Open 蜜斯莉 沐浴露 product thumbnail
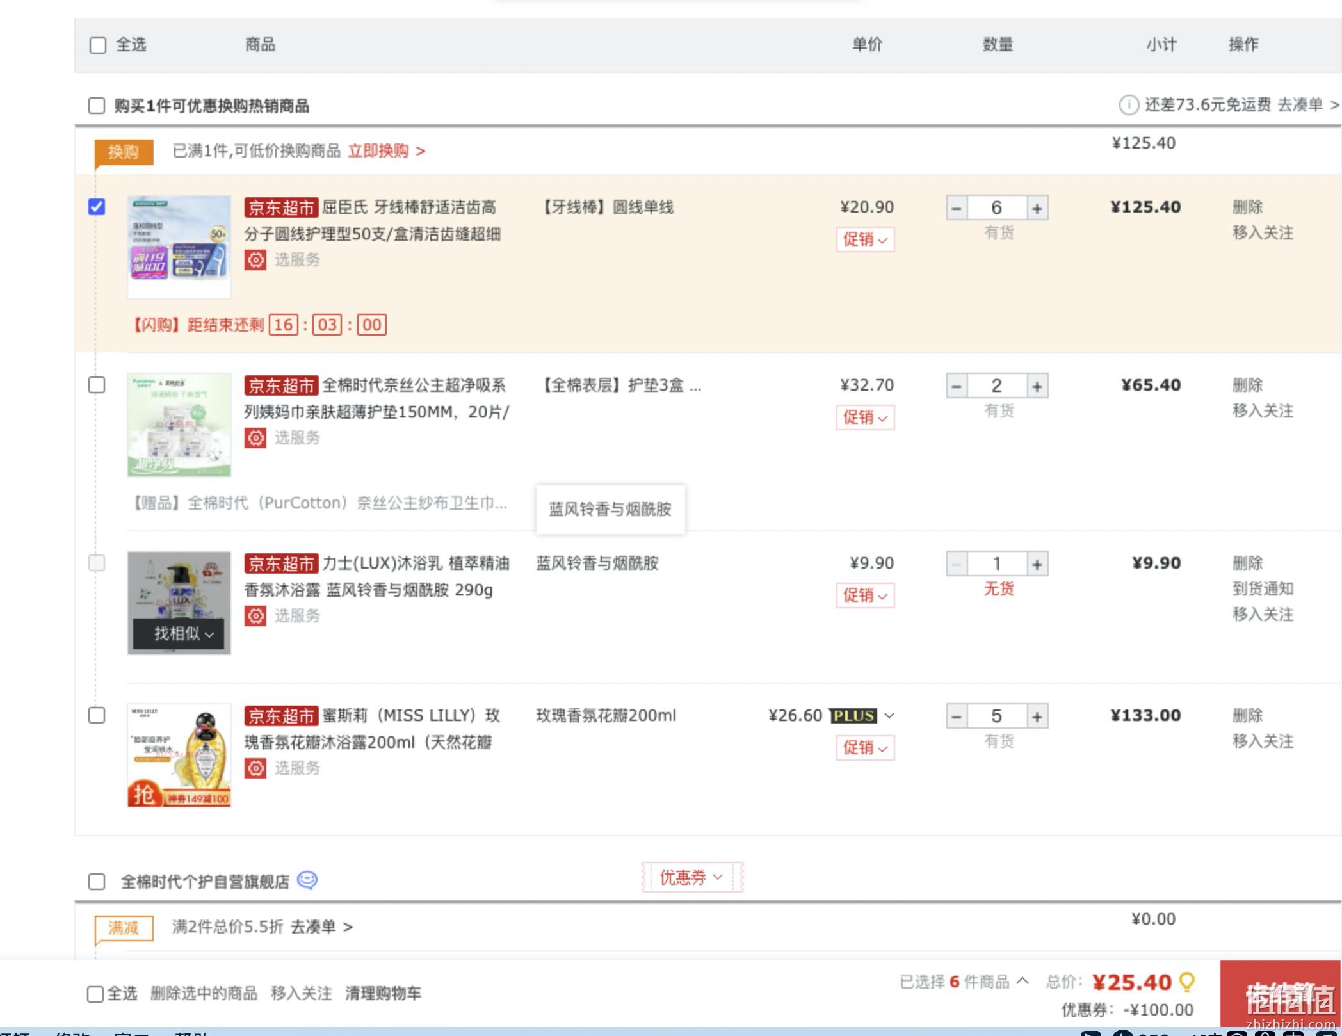The width and height of the screenshot is (1342, 1036). (179, 756)
